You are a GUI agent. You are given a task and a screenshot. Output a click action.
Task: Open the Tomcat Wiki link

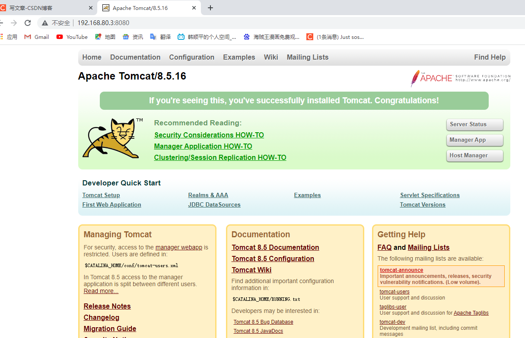251,270
